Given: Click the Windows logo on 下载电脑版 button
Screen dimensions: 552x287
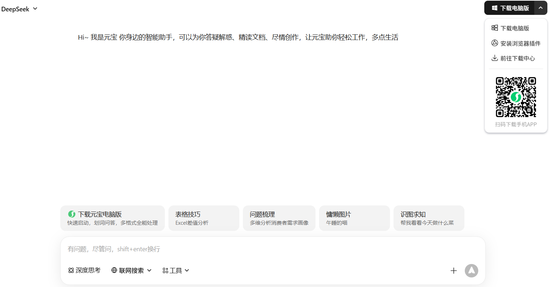Looking at the screenshot, I should 495,8.
